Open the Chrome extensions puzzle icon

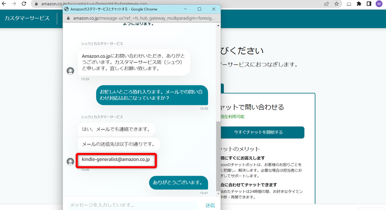point(359,4)
